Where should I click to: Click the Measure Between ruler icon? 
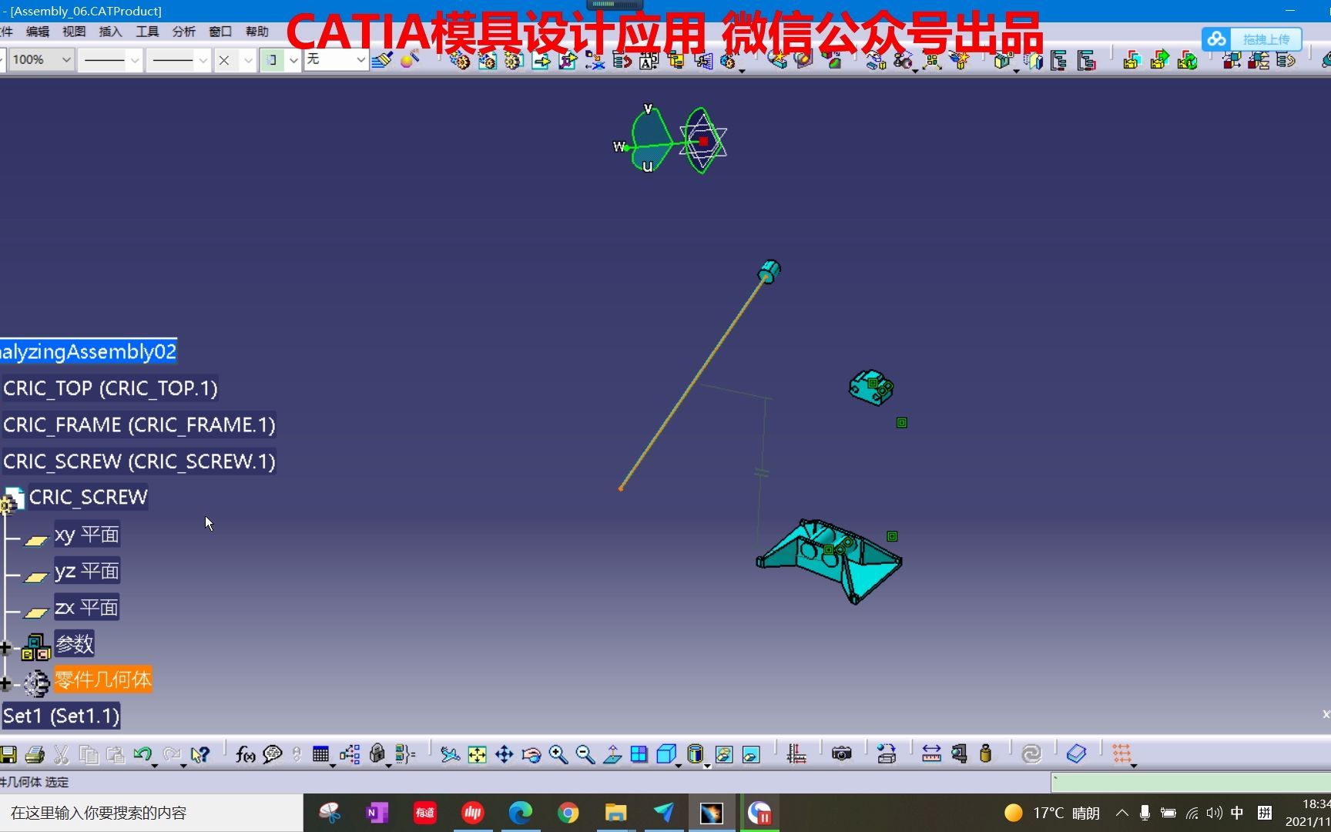point(932,754)
